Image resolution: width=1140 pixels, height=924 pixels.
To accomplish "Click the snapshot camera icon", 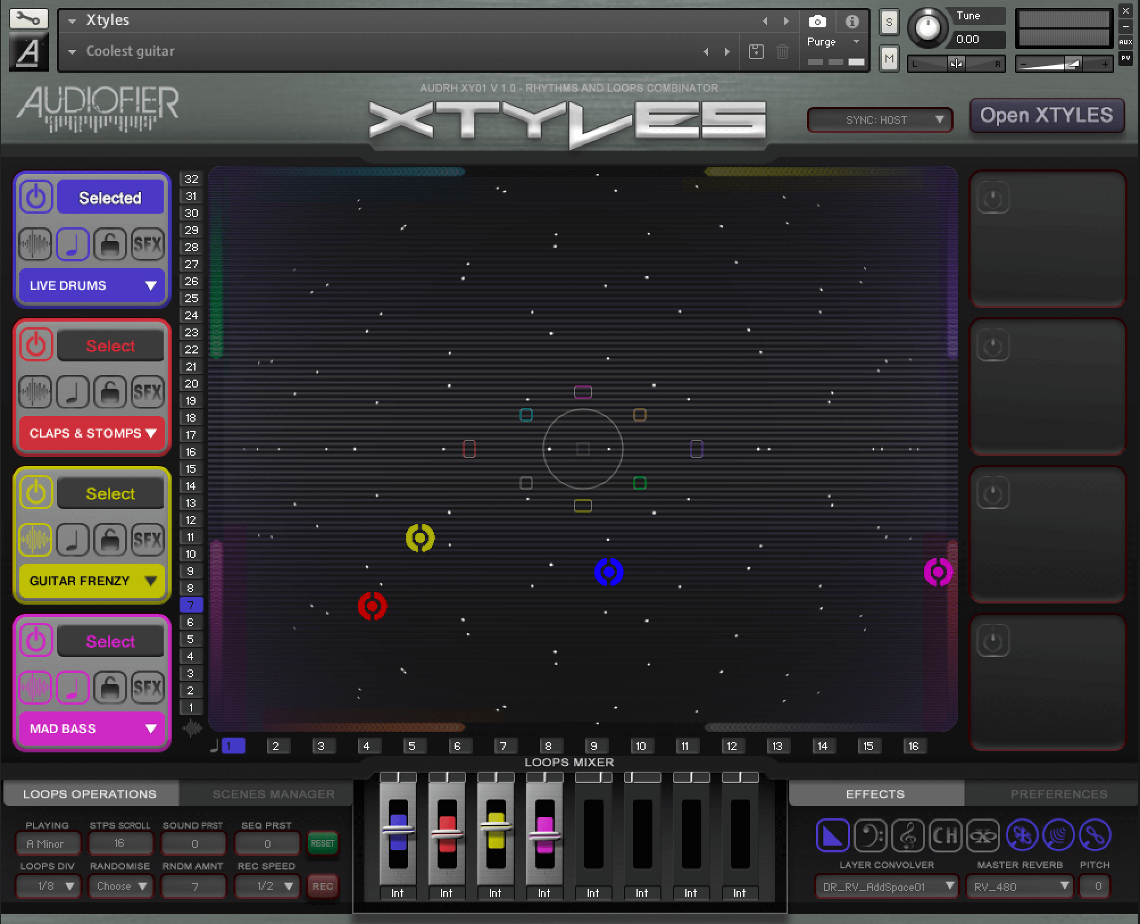I will 818,20.
